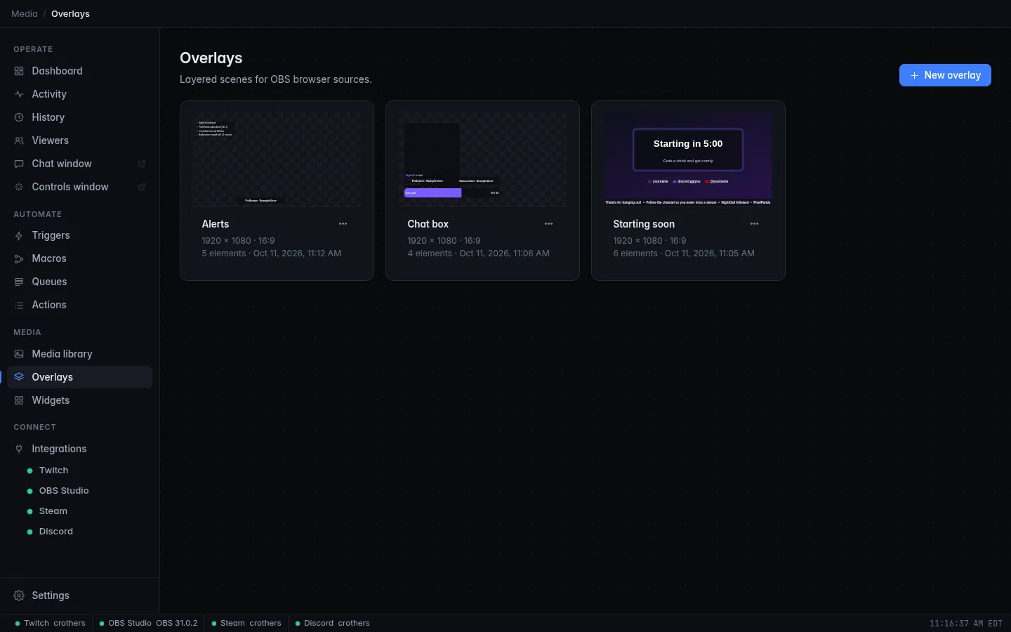Click the History clock icon
Image resolution: width=1011 pixels, height=632 pixels.
coord(19,117)
